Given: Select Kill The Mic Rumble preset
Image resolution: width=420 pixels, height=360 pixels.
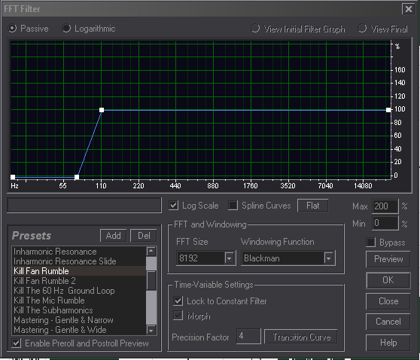Looking at the screenshot, I should point(49,301).
